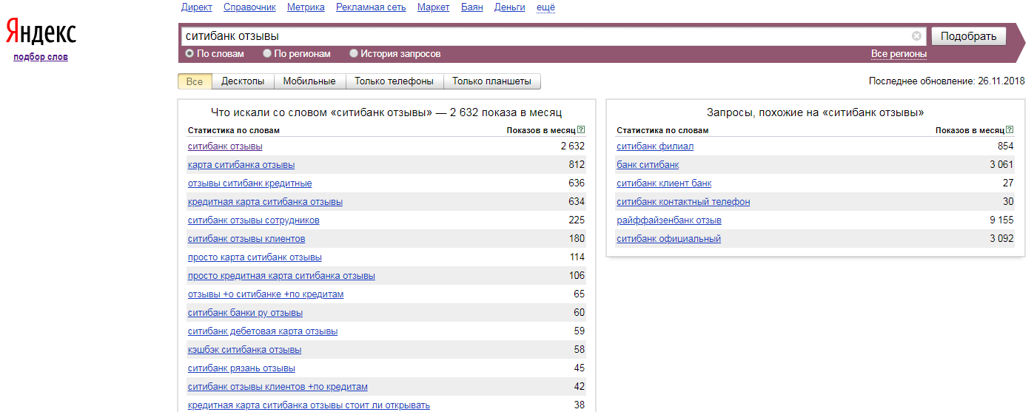
Task: Switch to the 'Десктопы' tab
Action: [x=243, y=81]
